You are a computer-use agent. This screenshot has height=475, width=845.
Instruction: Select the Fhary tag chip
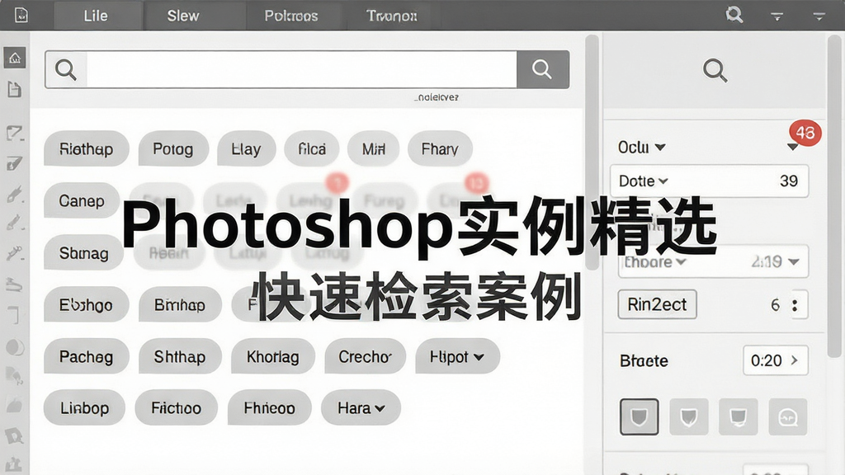[440, 148]
